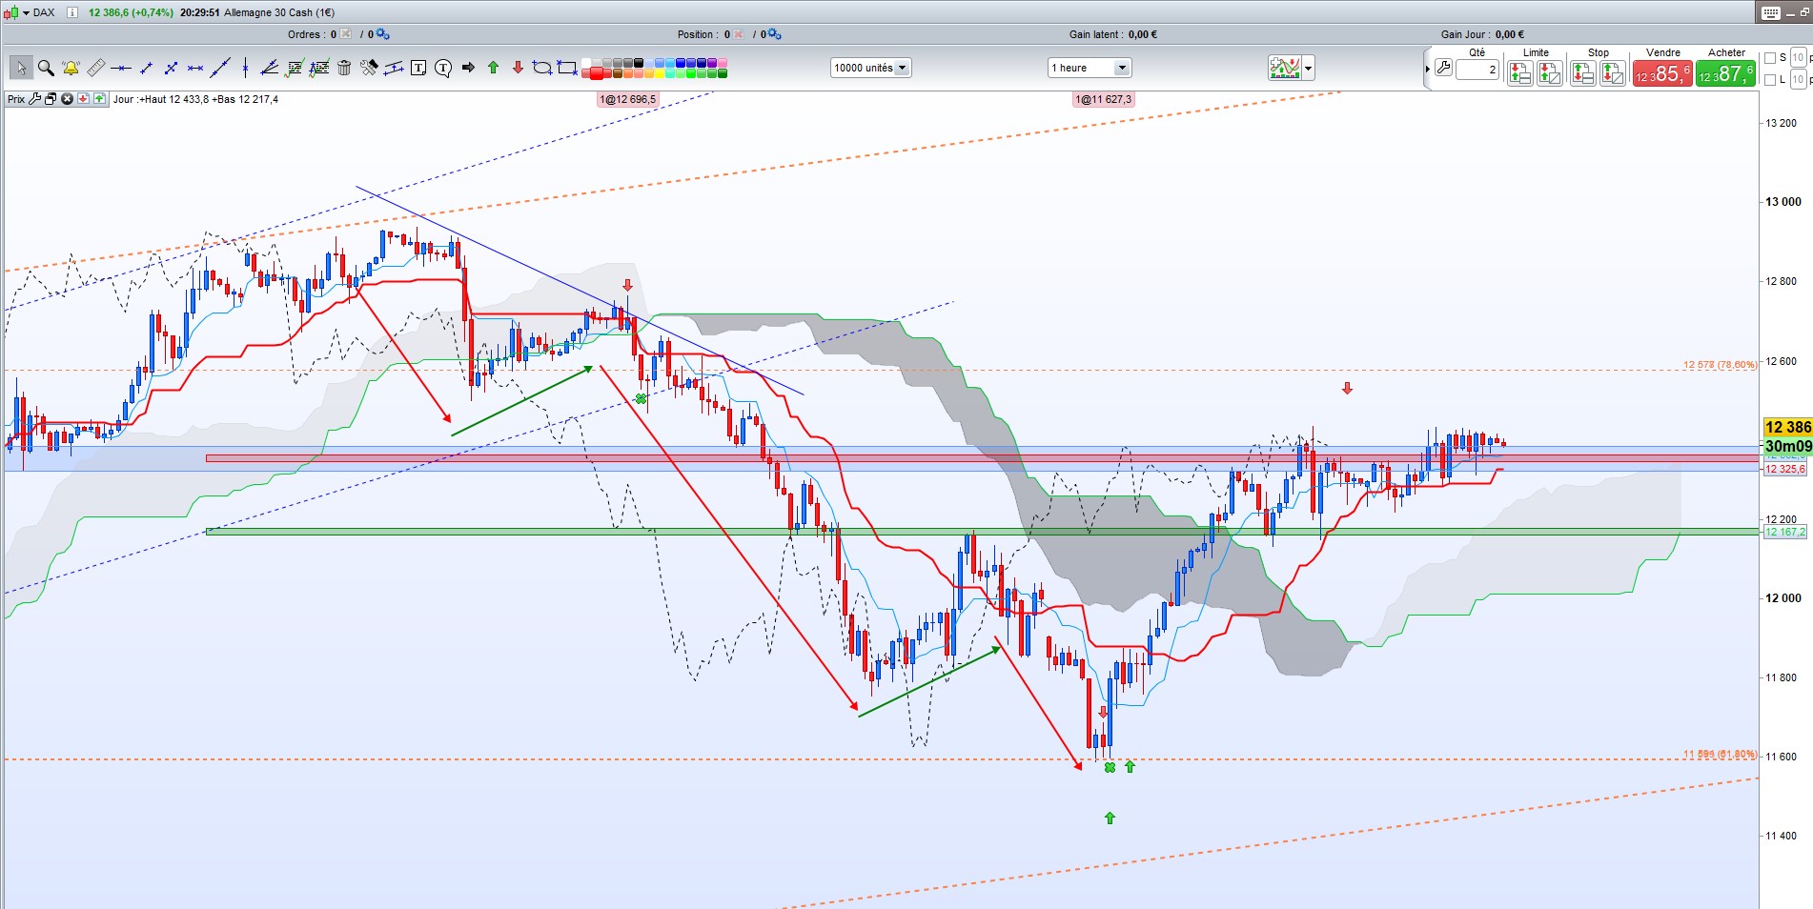The width and height of the screenshot is (1813, 909).
Task: Click the S points input field
Action: point(1799,58)
